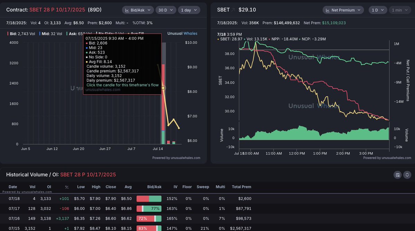
Task: Click the SBET price $29.10
Action: pos(247,10)
